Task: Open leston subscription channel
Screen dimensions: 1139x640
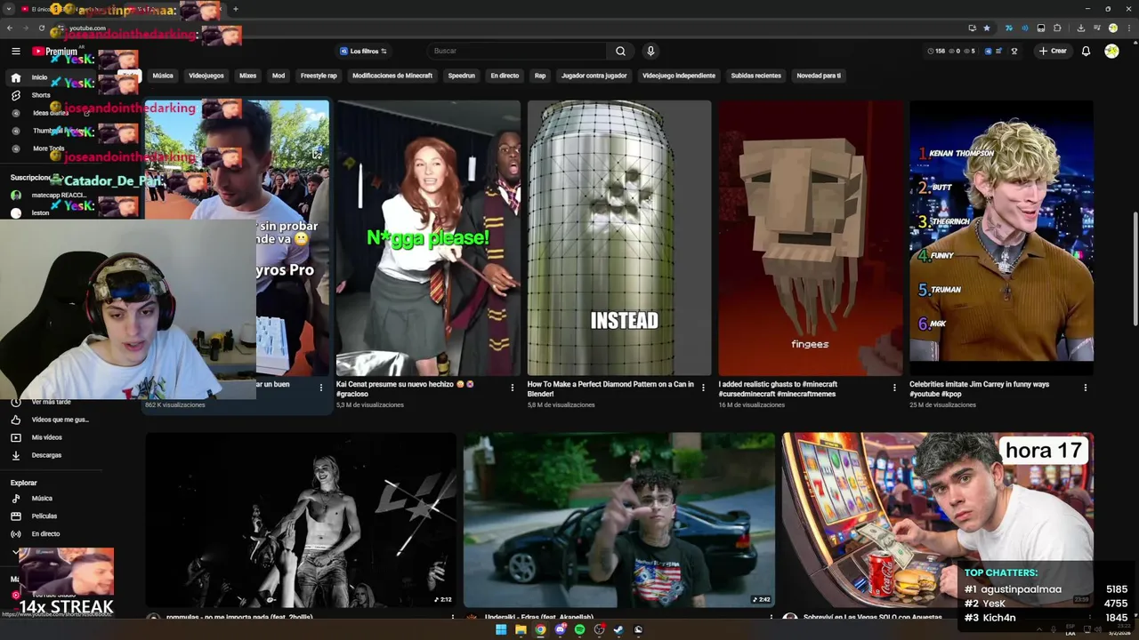Action: tap(40, 213)
